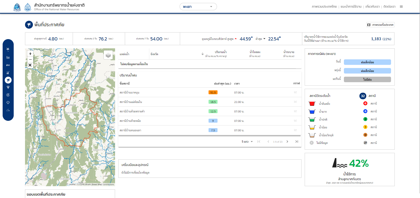Jump to the last page of stations

[297, 142]
